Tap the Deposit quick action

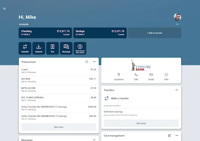pyautogui.click(x=39, y=48)
